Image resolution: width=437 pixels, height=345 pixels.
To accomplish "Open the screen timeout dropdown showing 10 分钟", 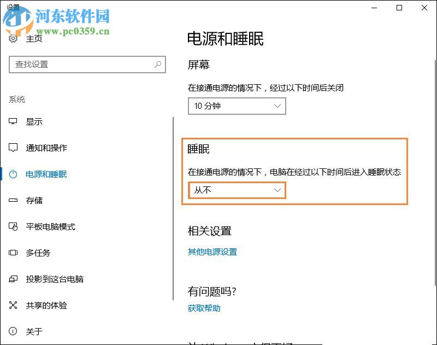I will coord(237,106).
